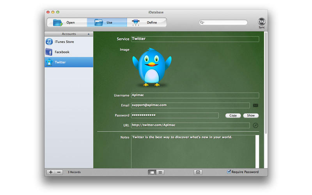Click the Define funnel icon
This screenshot has height=195, width=312.
pos(136,23)
